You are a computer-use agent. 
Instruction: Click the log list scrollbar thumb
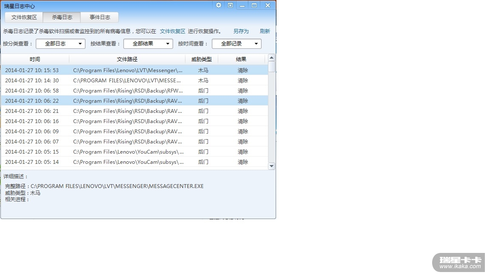pos(271,67)
